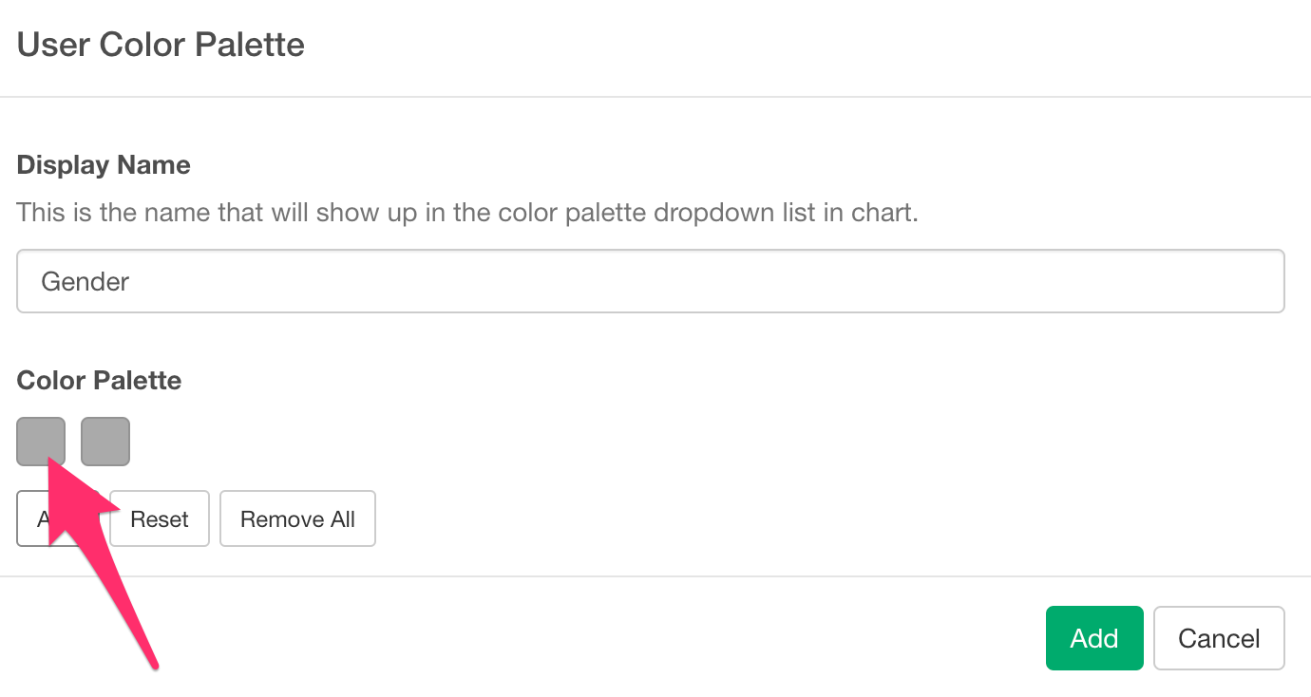Click the Remove All button

click(297, 518)
